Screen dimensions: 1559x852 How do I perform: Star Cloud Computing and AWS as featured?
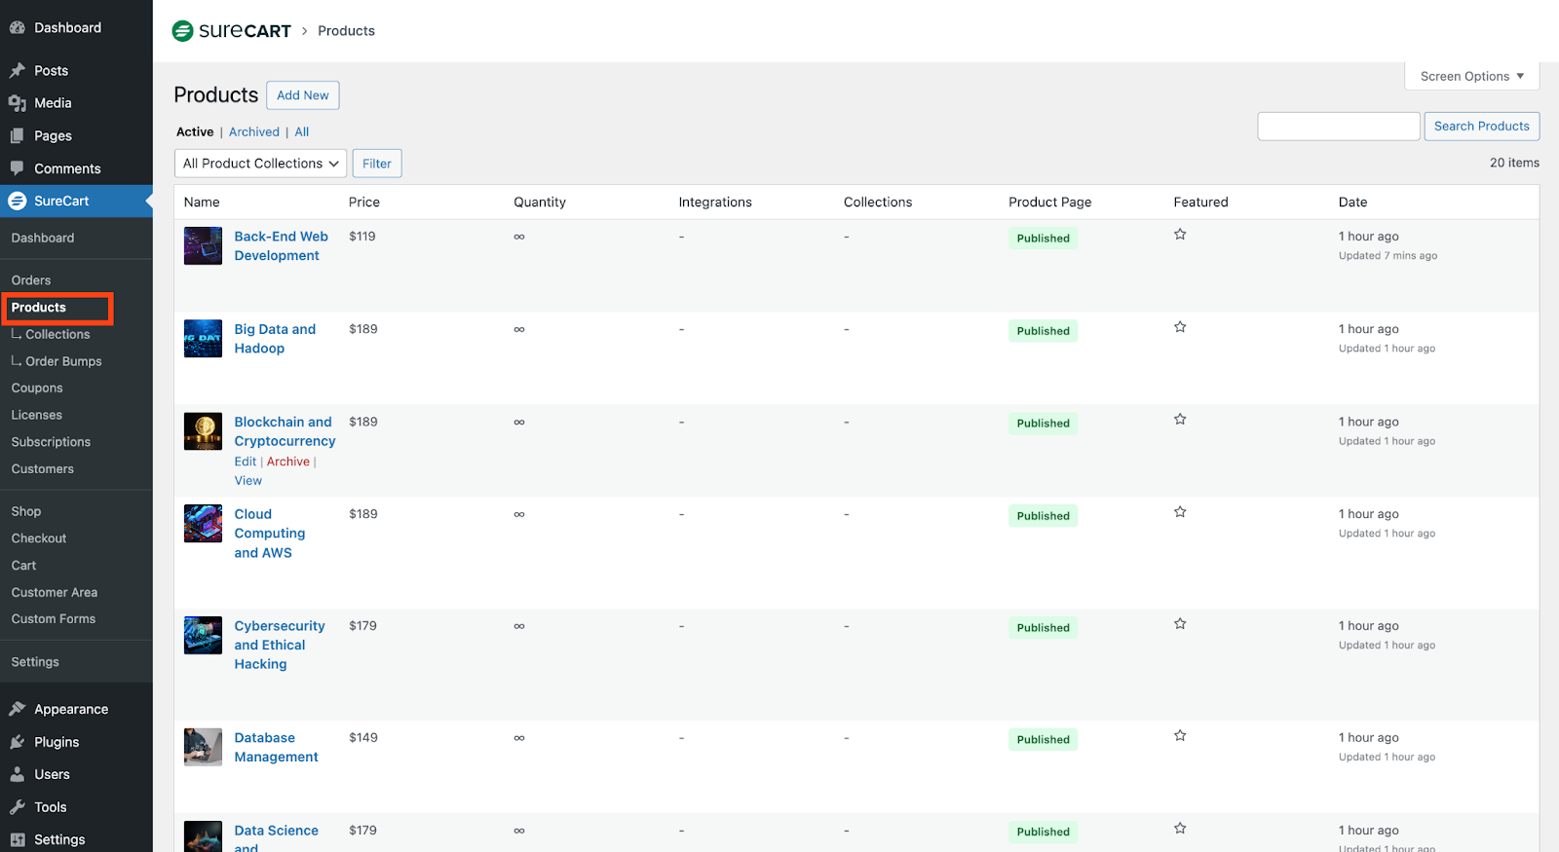(x=1180, y=512)
